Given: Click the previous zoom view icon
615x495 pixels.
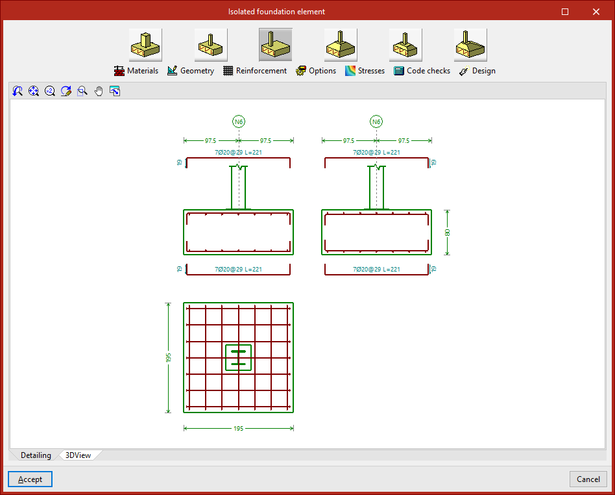Looking at the screenshot, I should tap(18, 91).
